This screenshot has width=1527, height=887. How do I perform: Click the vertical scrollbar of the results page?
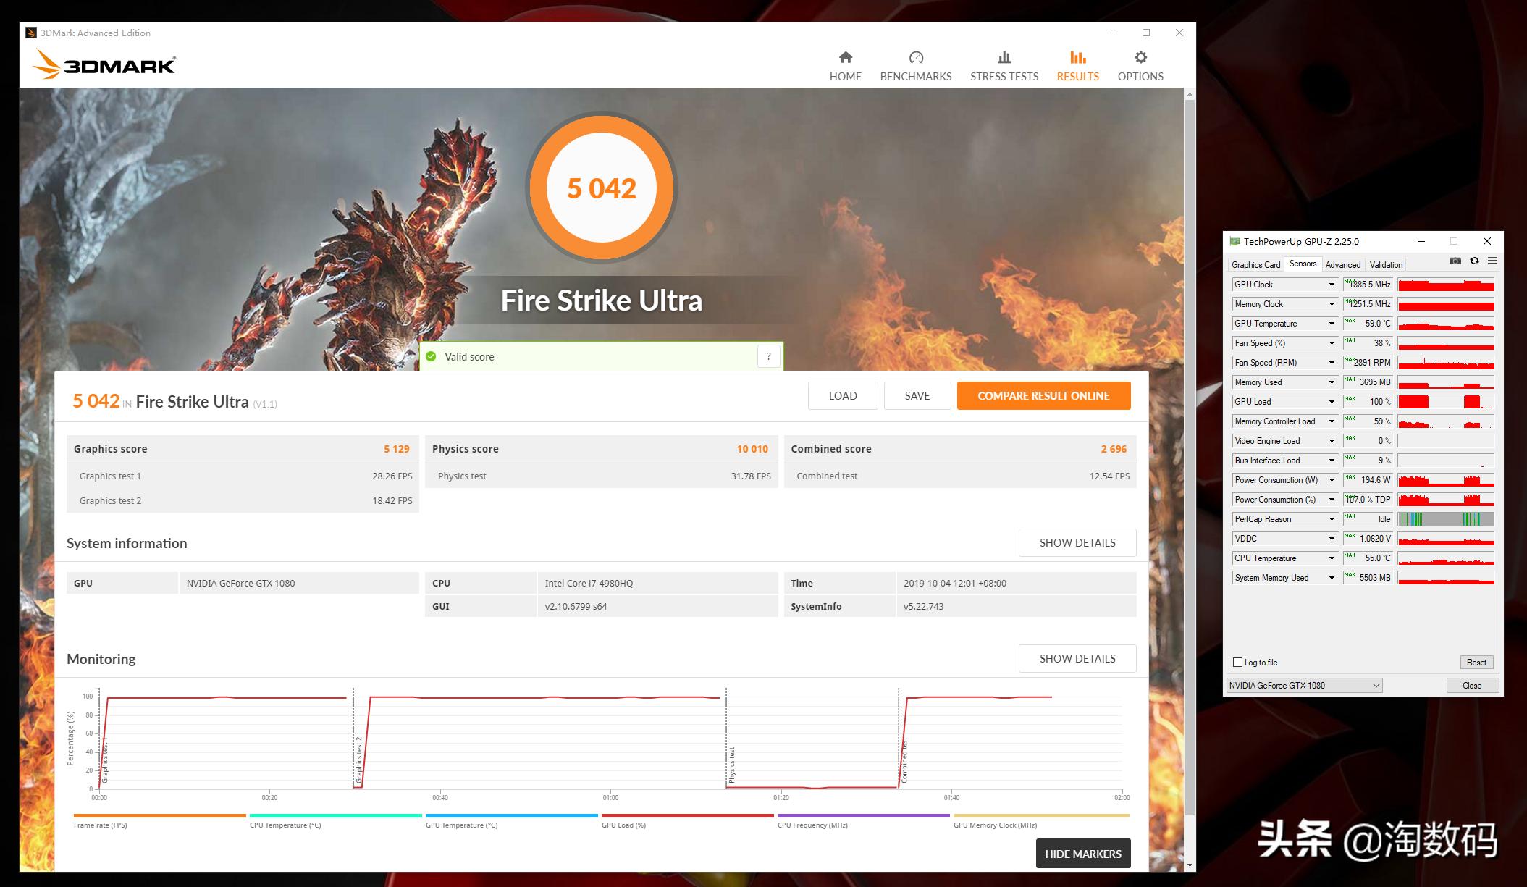(1189, 434)
